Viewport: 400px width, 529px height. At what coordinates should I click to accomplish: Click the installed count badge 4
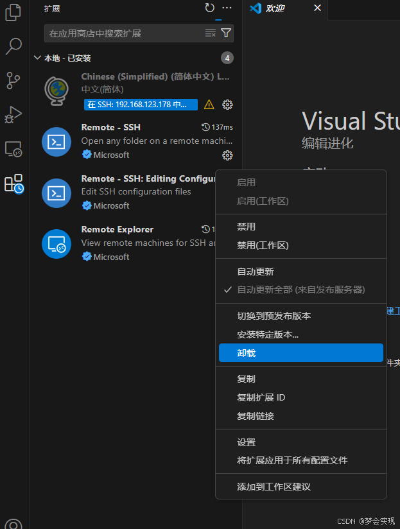pyautogui.click(x=227, y=58)
